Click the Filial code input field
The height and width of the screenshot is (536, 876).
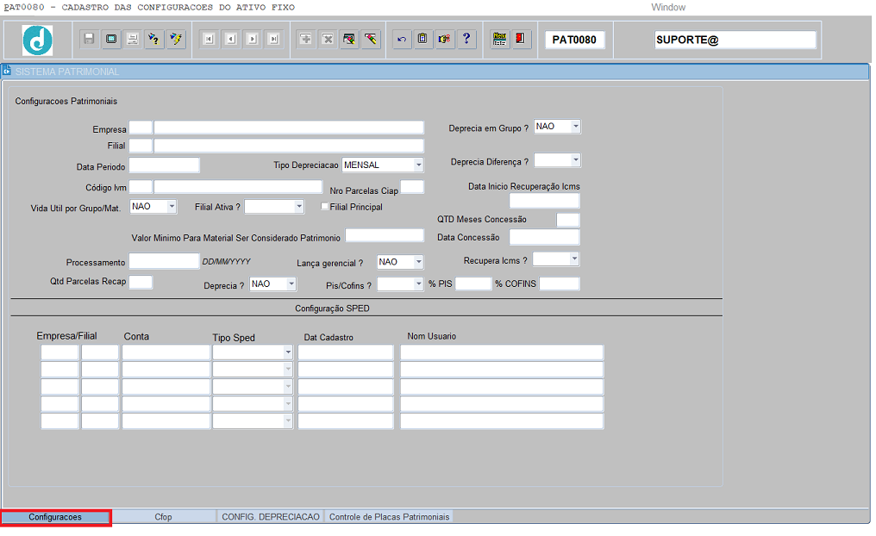pos(141,146)
